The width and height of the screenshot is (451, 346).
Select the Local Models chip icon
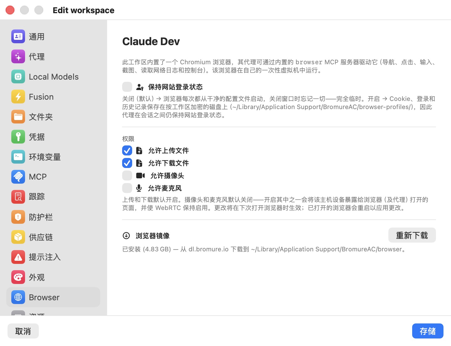(x=18, y=77)
